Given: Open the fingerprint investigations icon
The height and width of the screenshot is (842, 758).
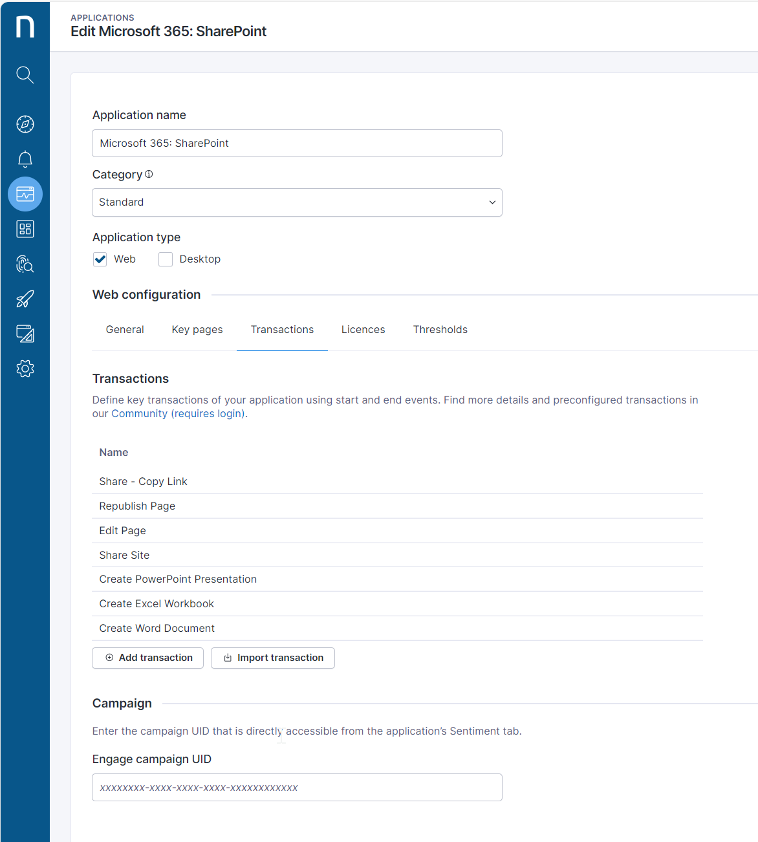Looking at the screenshot, I should (25, 264).
